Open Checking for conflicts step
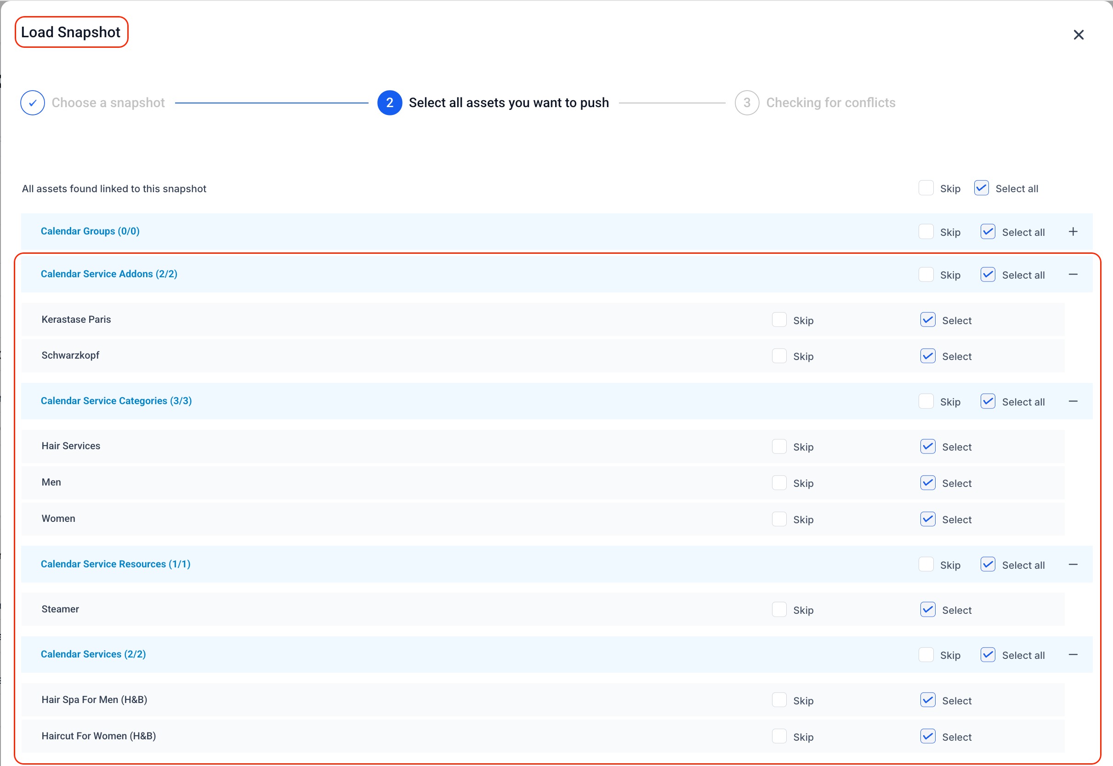 click(830, 103)
